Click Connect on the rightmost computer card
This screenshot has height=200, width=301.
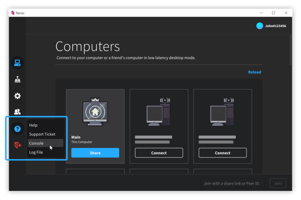pyautogui.click(x=223, y=153)
